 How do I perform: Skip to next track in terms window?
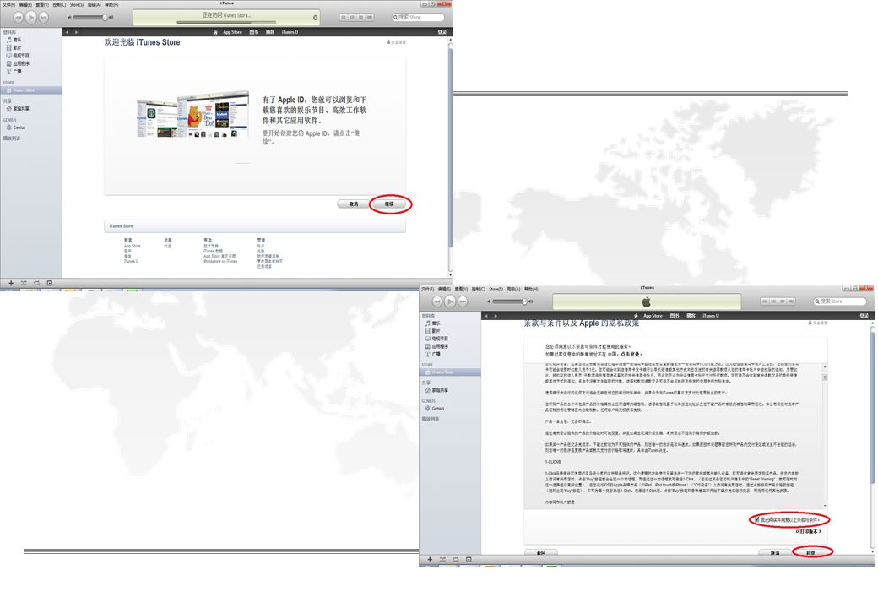(463, 301)
